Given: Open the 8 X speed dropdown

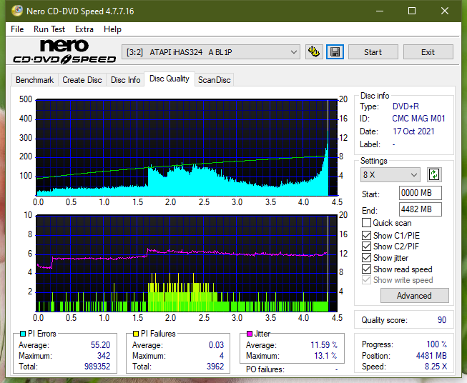Looking at the screenshot, I should 390,174.
